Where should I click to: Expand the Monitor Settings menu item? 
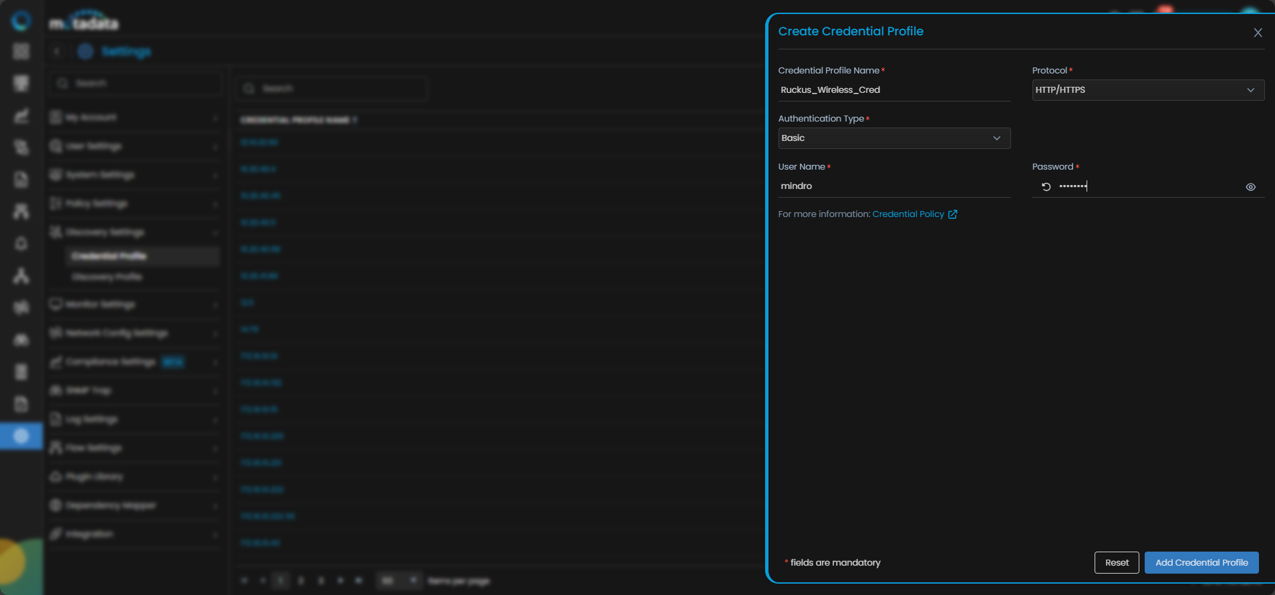(134, 305)
